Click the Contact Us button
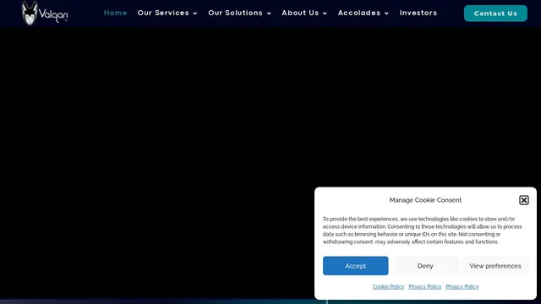541x304 pixels. coord(495,14)
